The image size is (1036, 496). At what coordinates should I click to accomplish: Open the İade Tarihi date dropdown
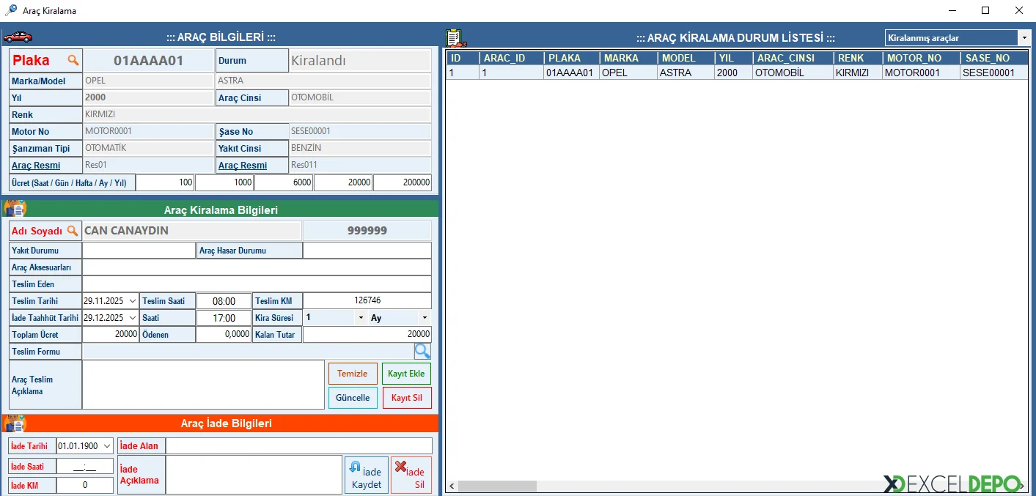click(108, 446)
